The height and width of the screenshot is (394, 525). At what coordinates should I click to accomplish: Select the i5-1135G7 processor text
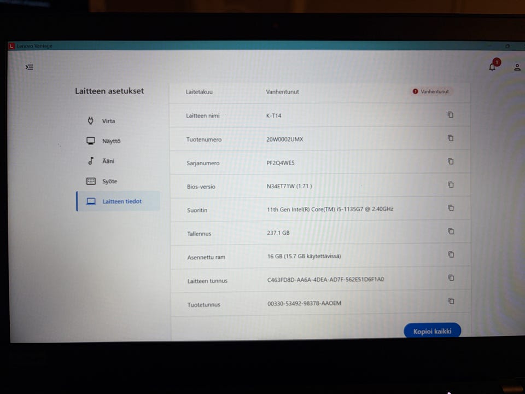(x=330, y=209)
